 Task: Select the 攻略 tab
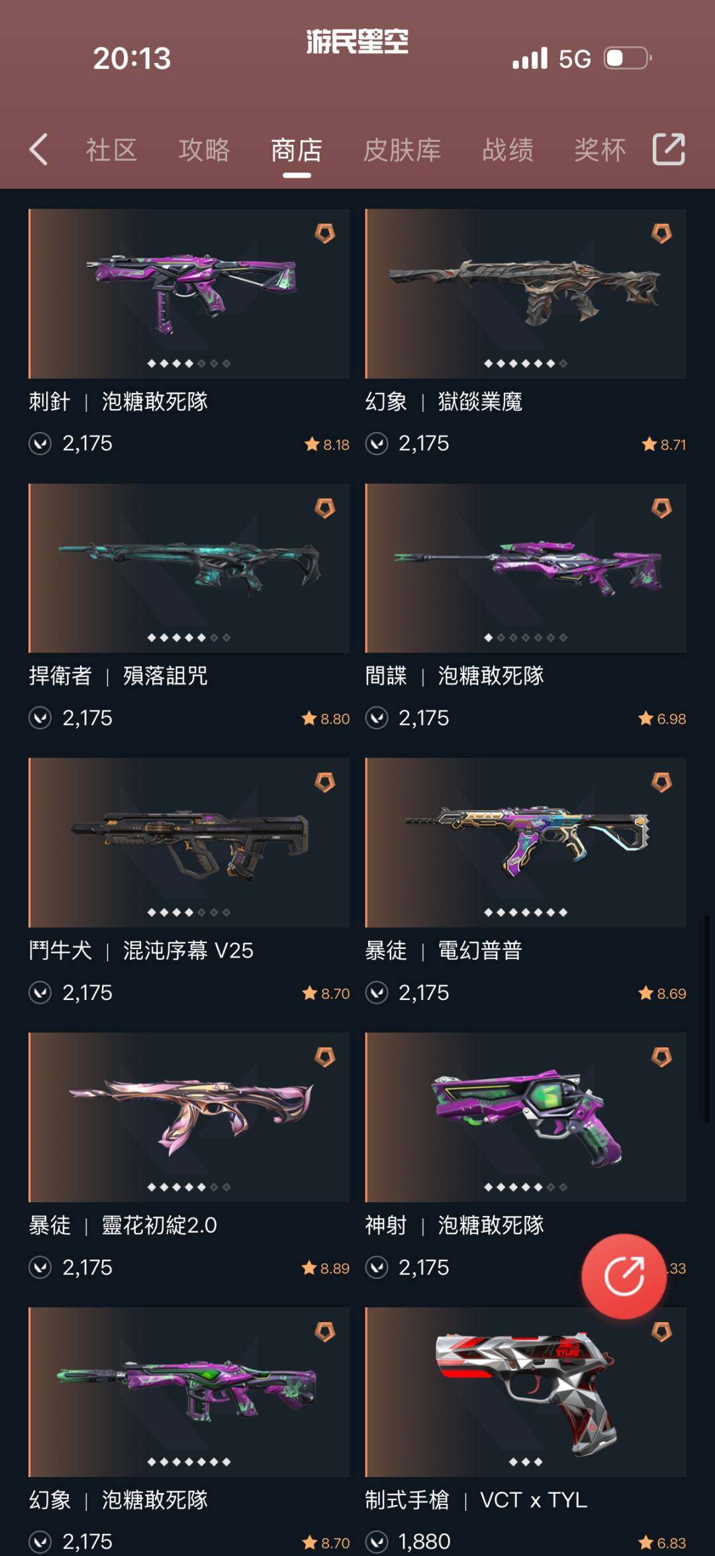(204, 150)
